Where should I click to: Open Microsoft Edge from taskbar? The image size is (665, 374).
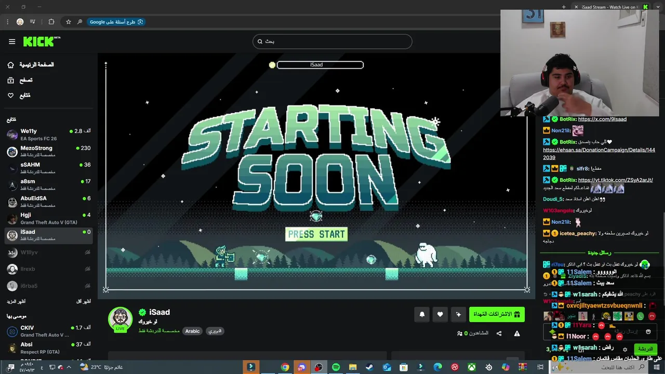(437, 367)
